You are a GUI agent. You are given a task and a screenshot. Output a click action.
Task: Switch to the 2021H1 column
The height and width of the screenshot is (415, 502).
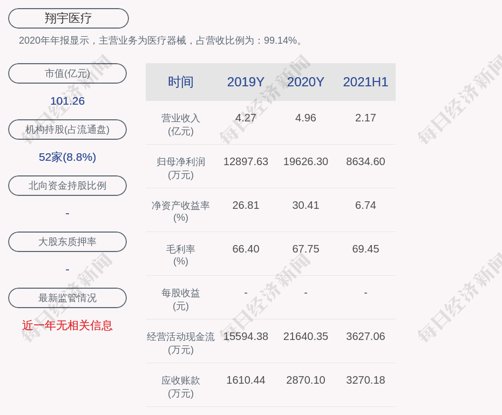point(366,82)
